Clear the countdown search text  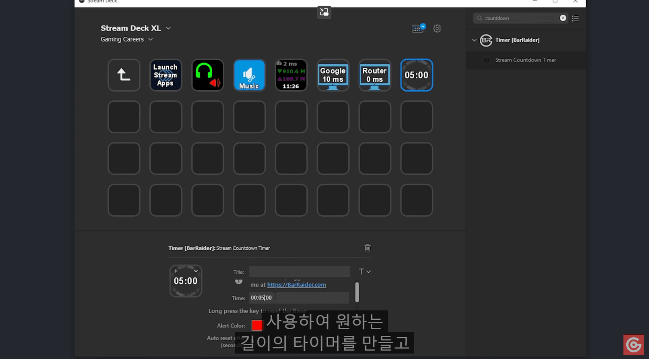(563, 18)
